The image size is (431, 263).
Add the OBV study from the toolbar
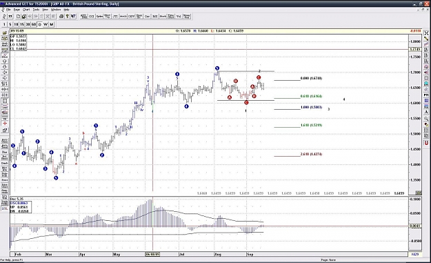point(132,17)
